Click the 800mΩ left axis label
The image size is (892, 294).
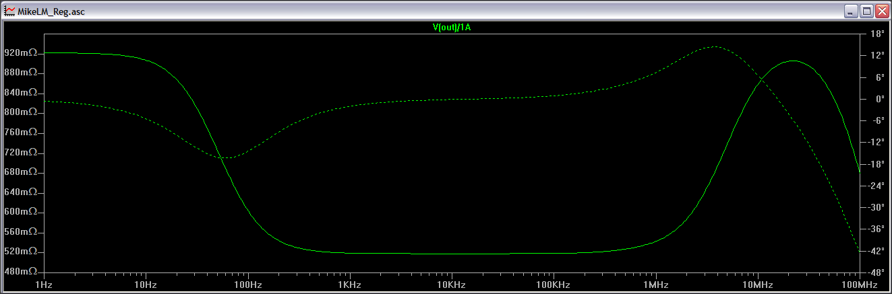20,112
